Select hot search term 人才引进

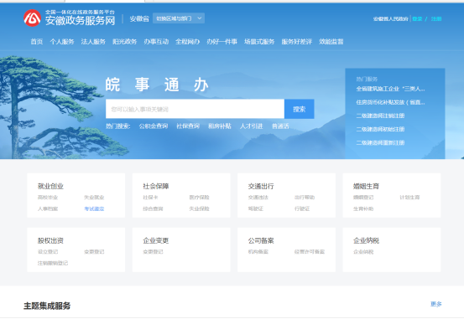[251, 126]
